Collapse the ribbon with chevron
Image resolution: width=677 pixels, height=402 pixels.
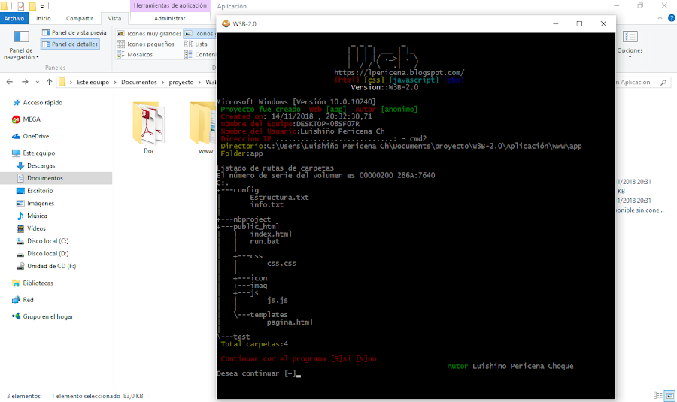point(660,18)
